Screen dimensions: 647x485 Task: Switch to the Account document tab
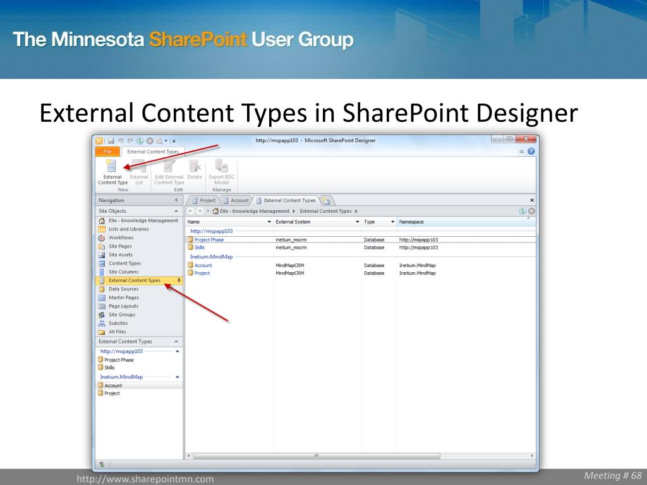click(236, 200)
